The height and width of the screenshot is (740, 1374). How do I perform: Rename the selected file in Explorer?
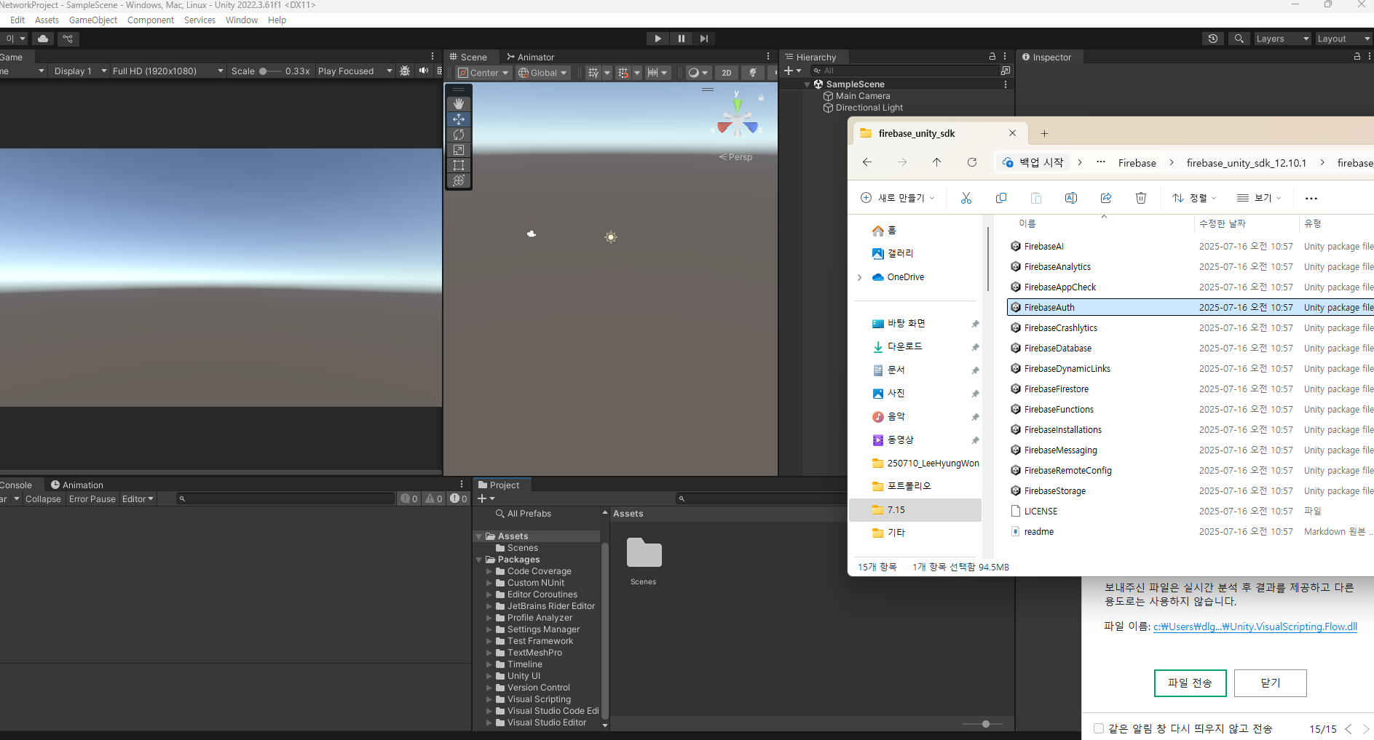[1071, 198]
